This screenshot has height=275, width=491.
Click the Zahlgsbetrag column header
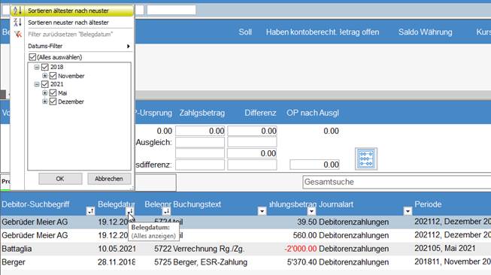click(202, 113)
